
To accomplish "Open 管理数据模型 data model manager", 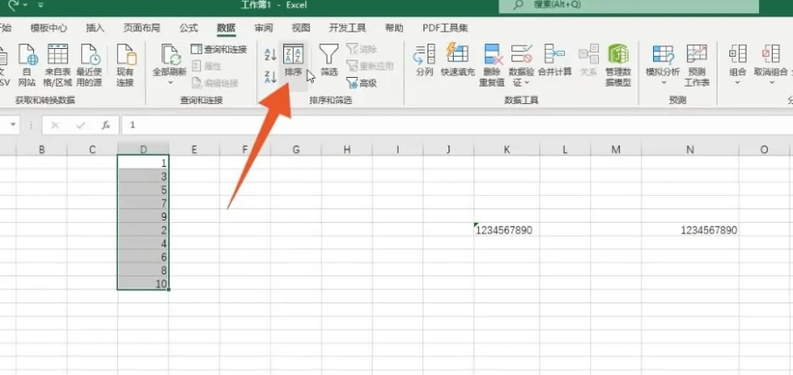I will coord(618,65).
